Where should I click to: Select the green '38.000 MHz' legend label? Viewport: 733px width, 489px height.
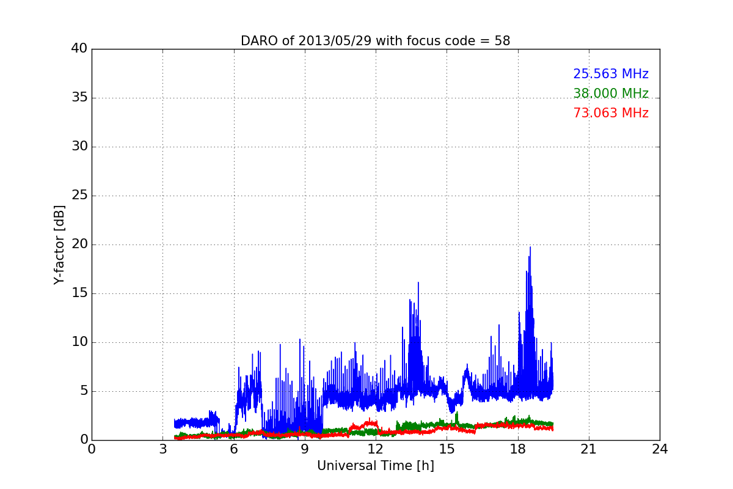point(611,94)
